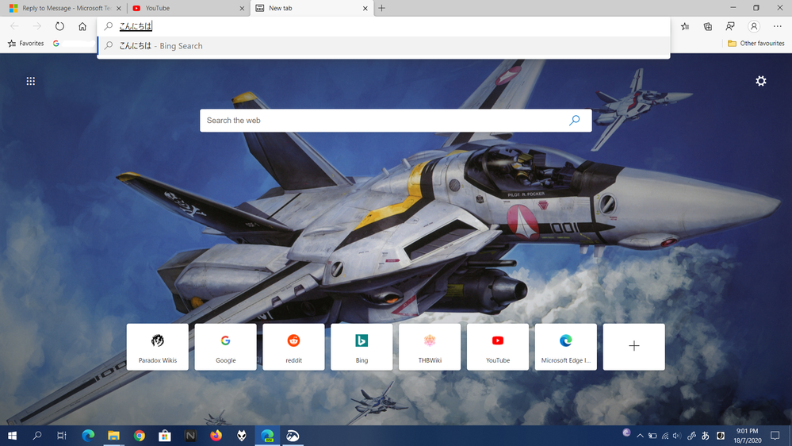The height and width of the screenshot is (446, 792).
Task: Open the fox mask app in taskbar
Action: click(242, 436)
